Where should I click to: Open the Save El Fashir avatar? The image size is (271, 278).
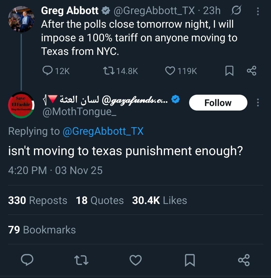[21, 105]
